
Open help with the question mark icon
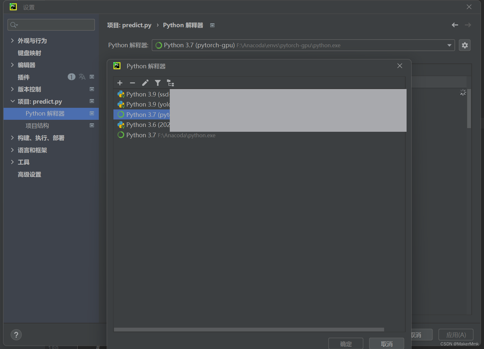click(x=16, y=335)
